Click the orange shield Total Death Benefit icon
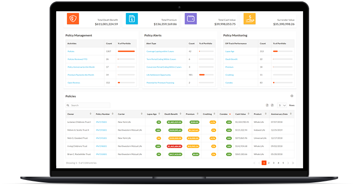This screenshot has width=356, height=187. (73, 19)
